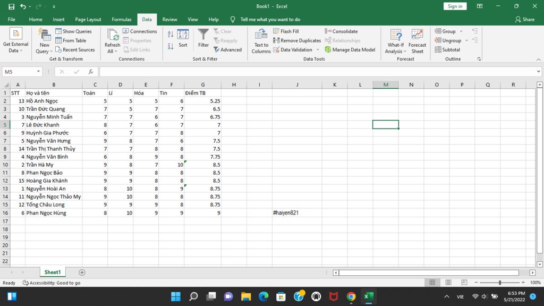The image size is (544, 306).
Task: Customize Quick Access Toolbar dropdown
Action: pyautogui.click(x=54, y=6)
